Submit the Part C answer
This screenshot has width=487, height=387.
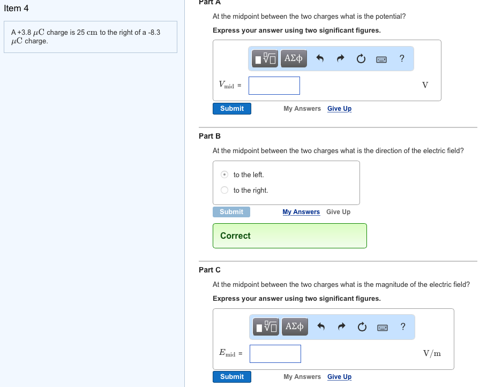tap(231, 377)
